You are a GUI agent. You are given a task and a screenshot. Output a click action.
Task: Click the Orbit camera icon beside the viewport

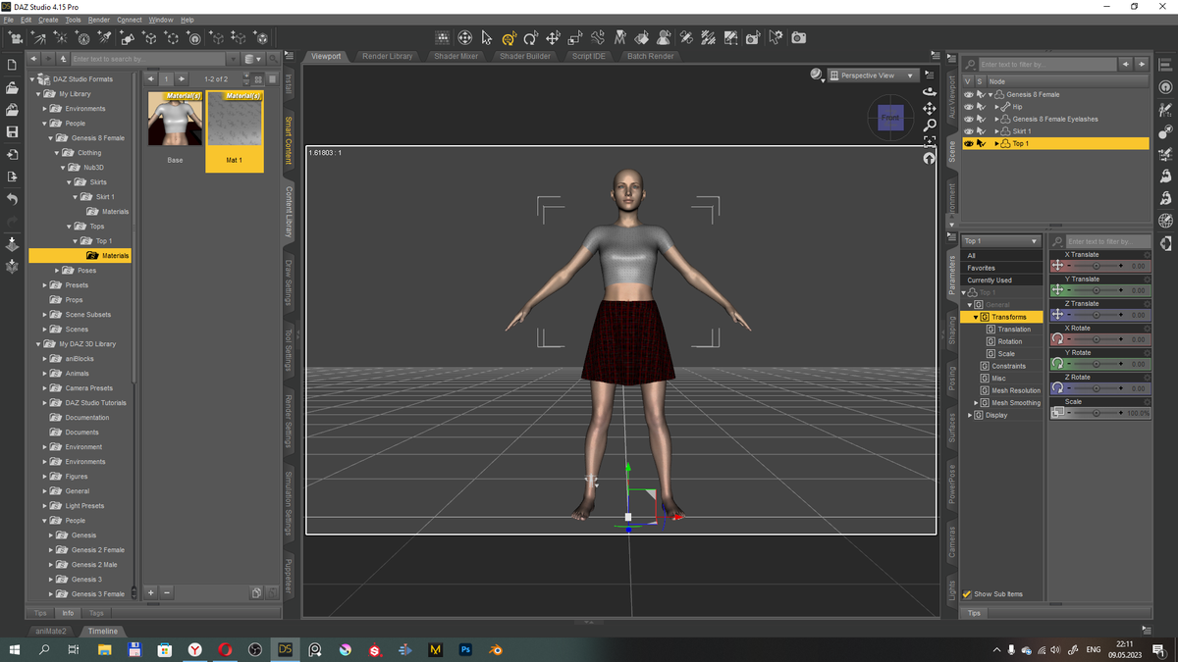tap(930, 91)
